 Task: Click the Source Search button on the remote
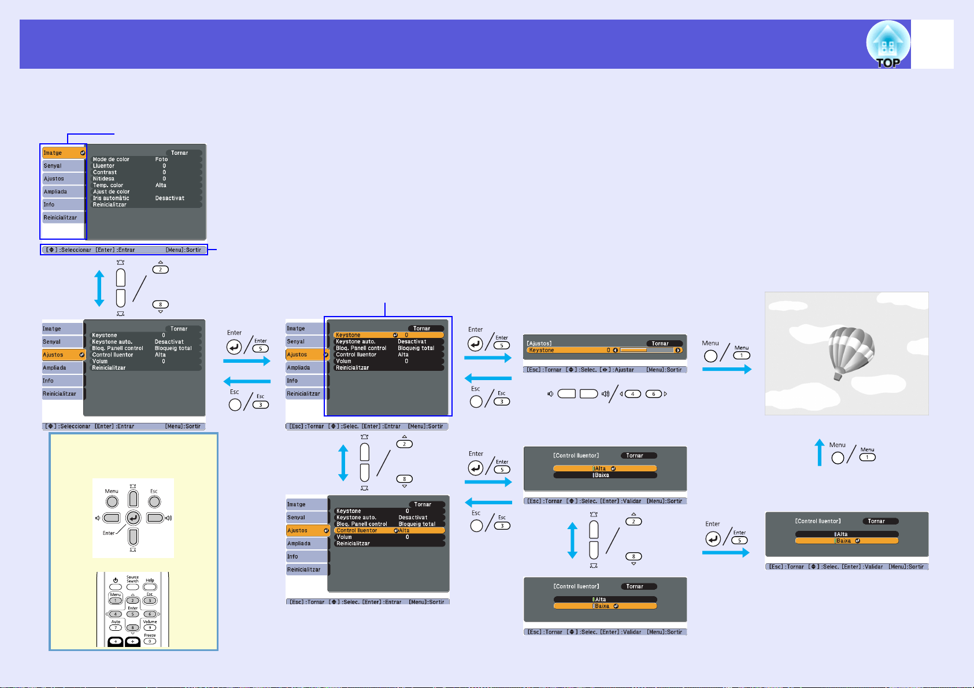[133, 587]
